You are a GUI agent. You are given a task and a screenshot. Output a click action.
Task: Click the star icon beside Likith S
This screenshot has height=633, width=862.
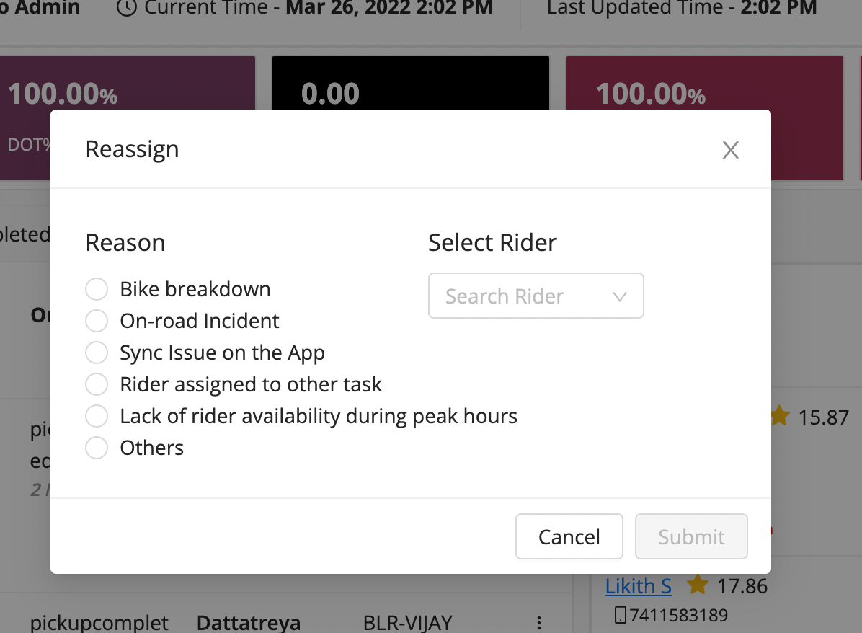tap(697, 585)
